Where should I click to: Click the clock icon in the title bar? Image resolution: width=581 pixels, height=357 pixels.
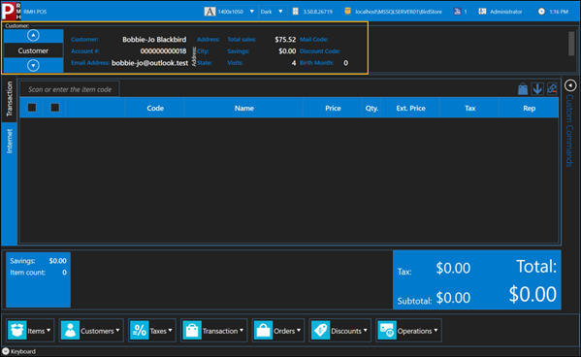tap(541, 12)
